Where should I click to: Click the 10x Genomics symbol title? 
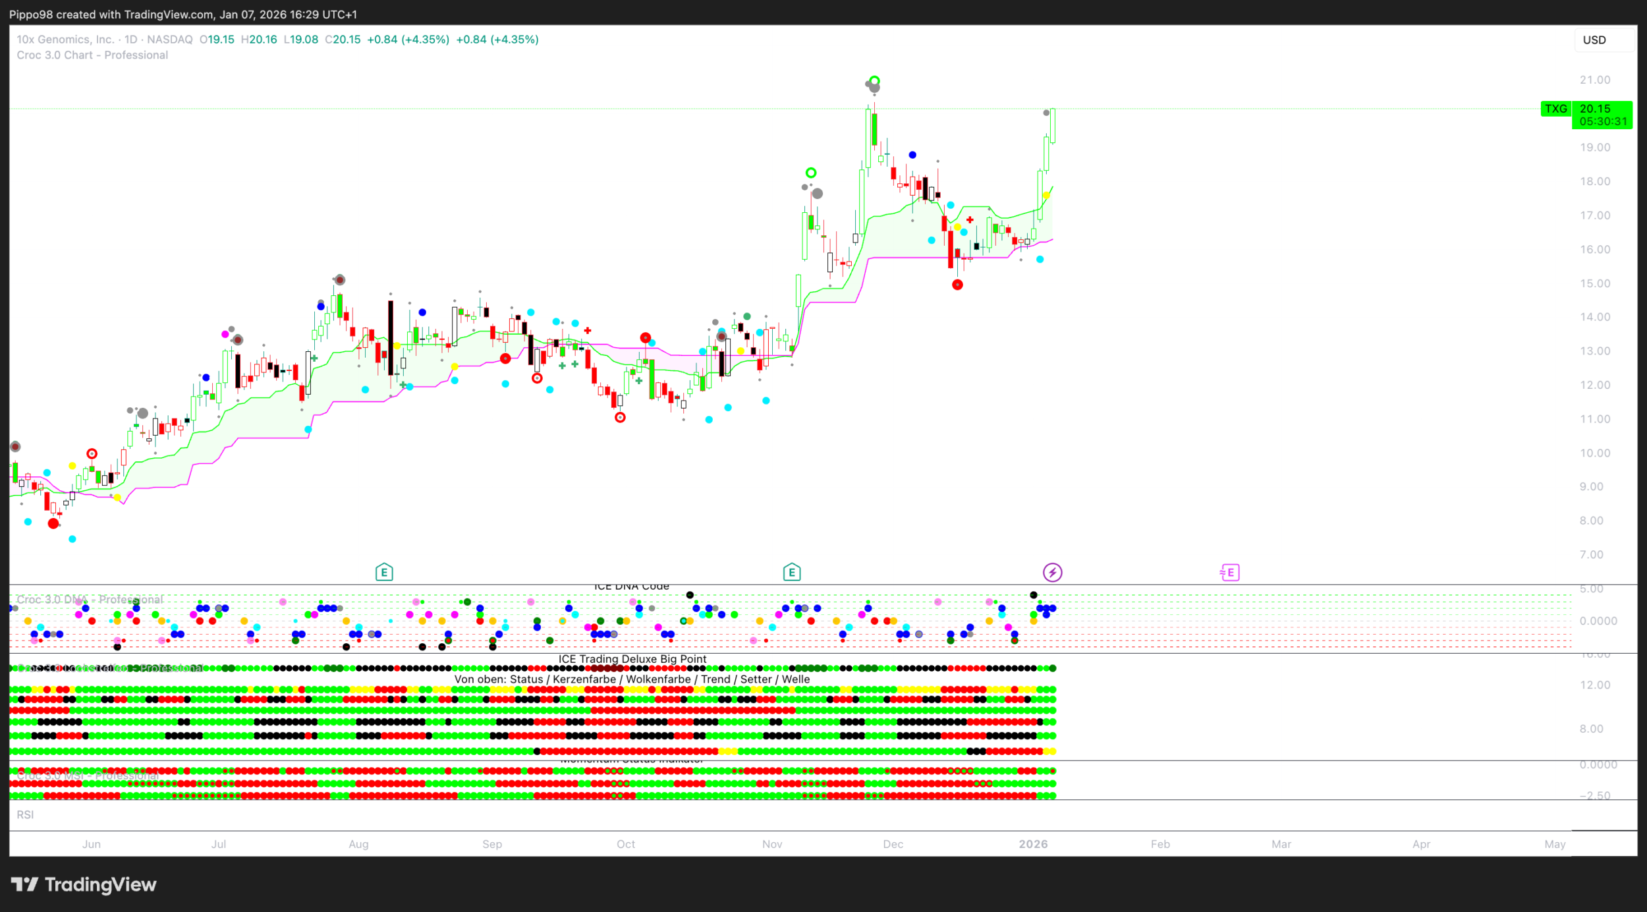point(65,40)
